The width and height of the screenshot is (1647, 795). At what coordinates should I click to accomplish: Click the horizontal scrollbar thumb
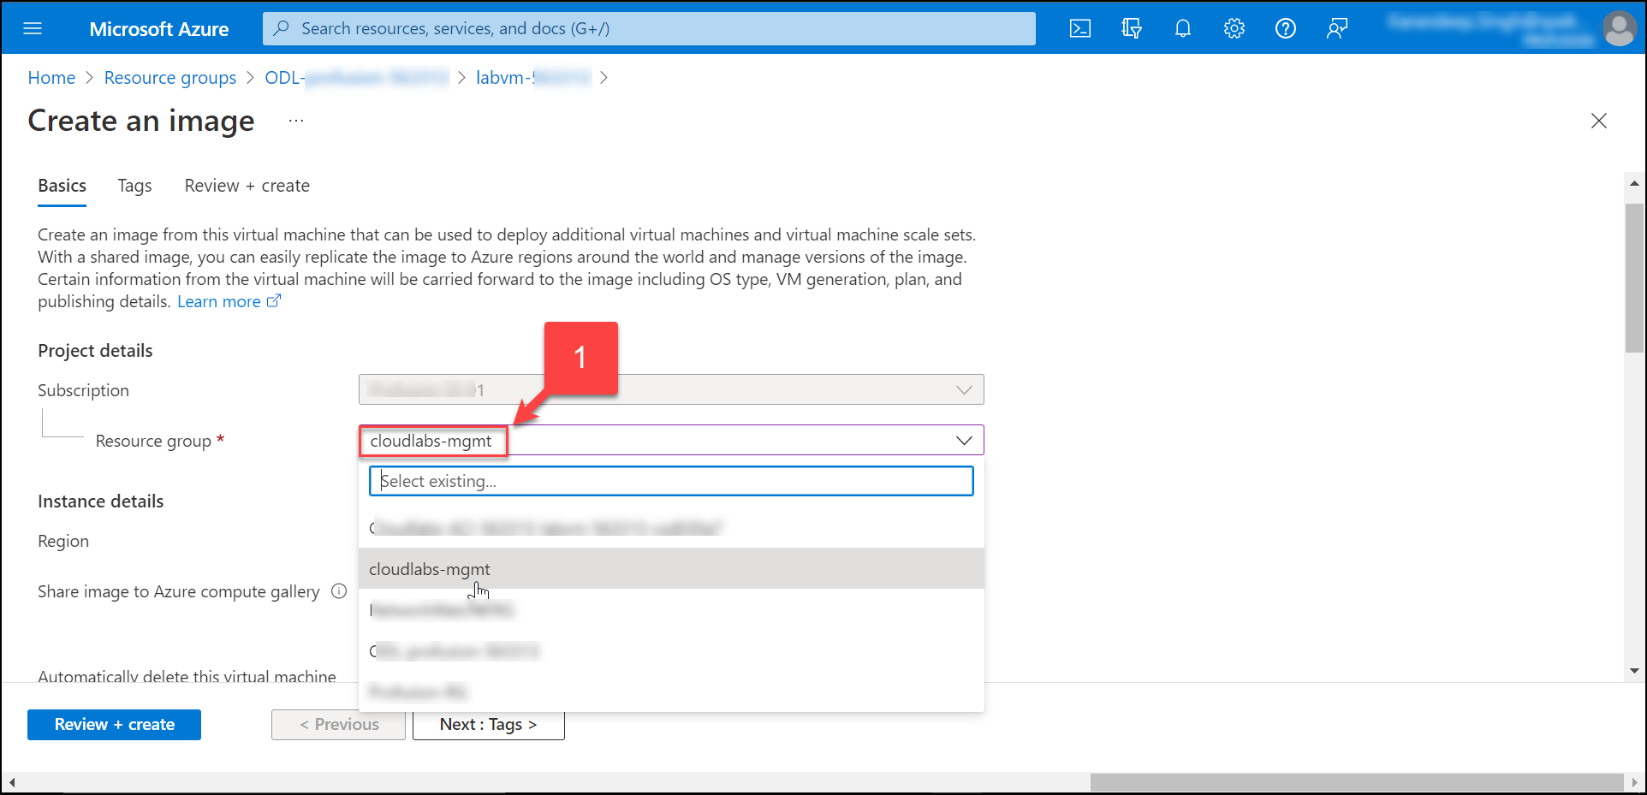1357,782
